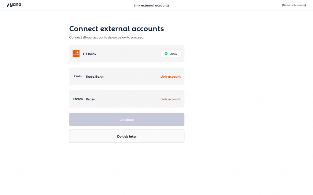The image size is (313, 195).
Task: Link the Kuda Bank account
Action: point(170,76)
